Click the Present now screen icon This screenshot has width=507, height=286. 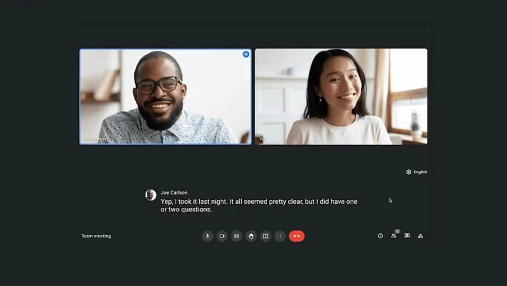(x=266, y=236)
